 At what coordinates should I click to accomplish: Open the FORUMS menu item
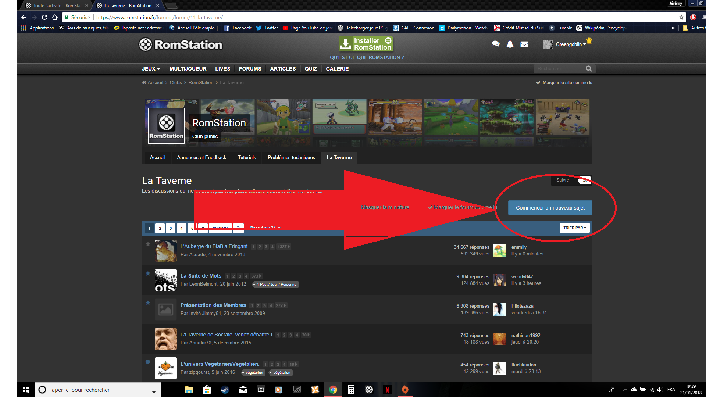point(250,69)
